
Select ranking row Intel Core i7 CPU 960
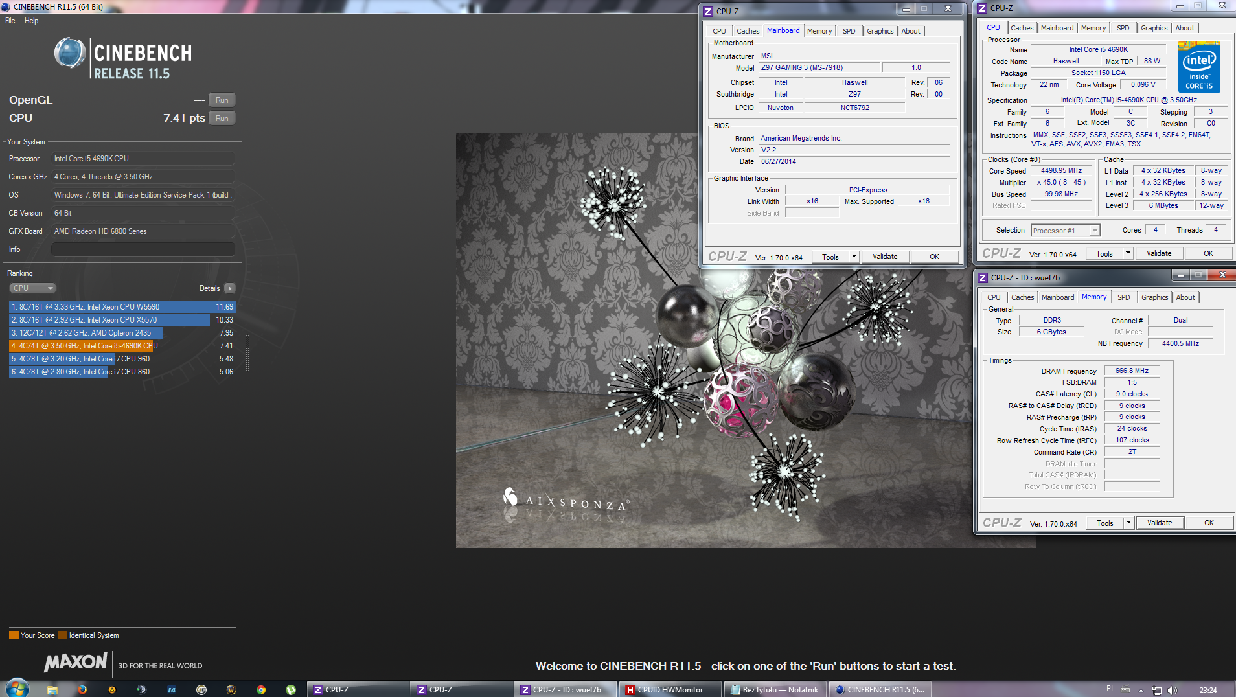point(122,359)
